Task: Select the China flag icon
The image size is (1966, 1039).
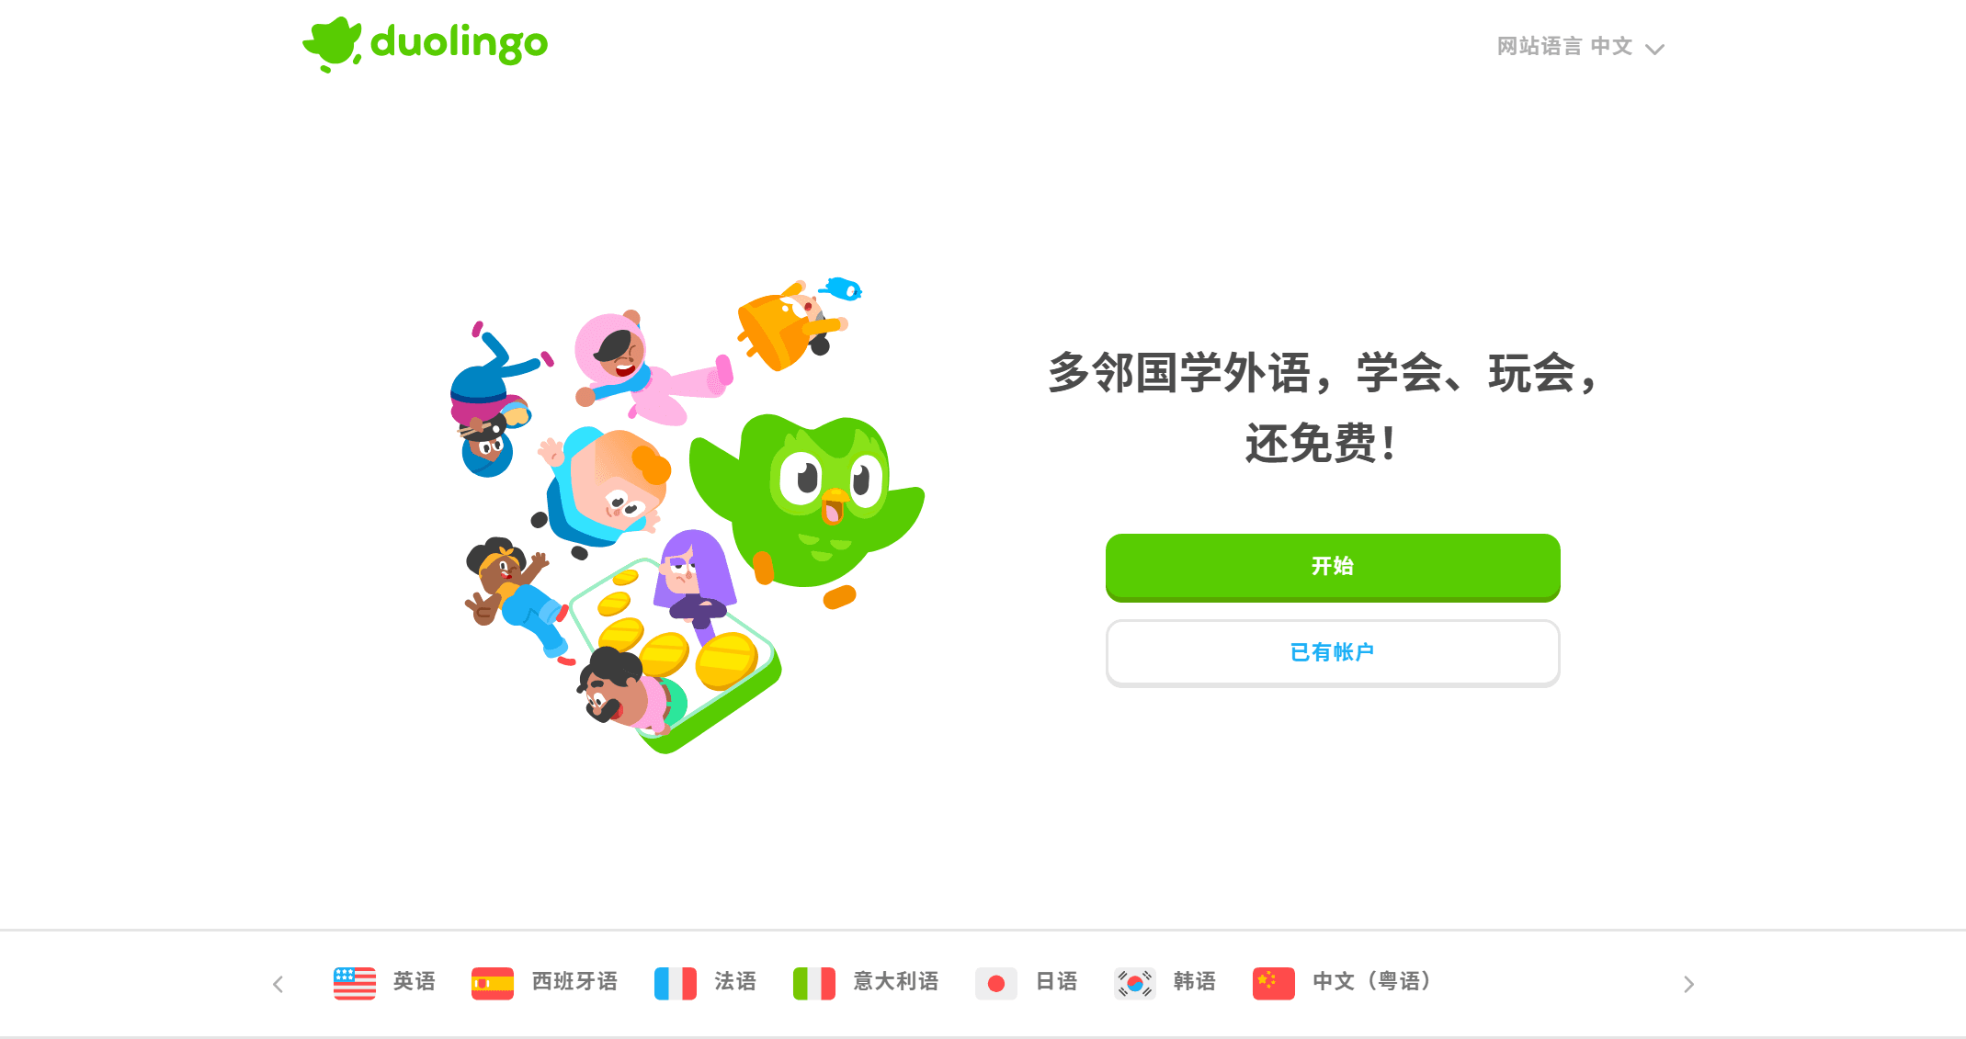Action: (1274, 983)
